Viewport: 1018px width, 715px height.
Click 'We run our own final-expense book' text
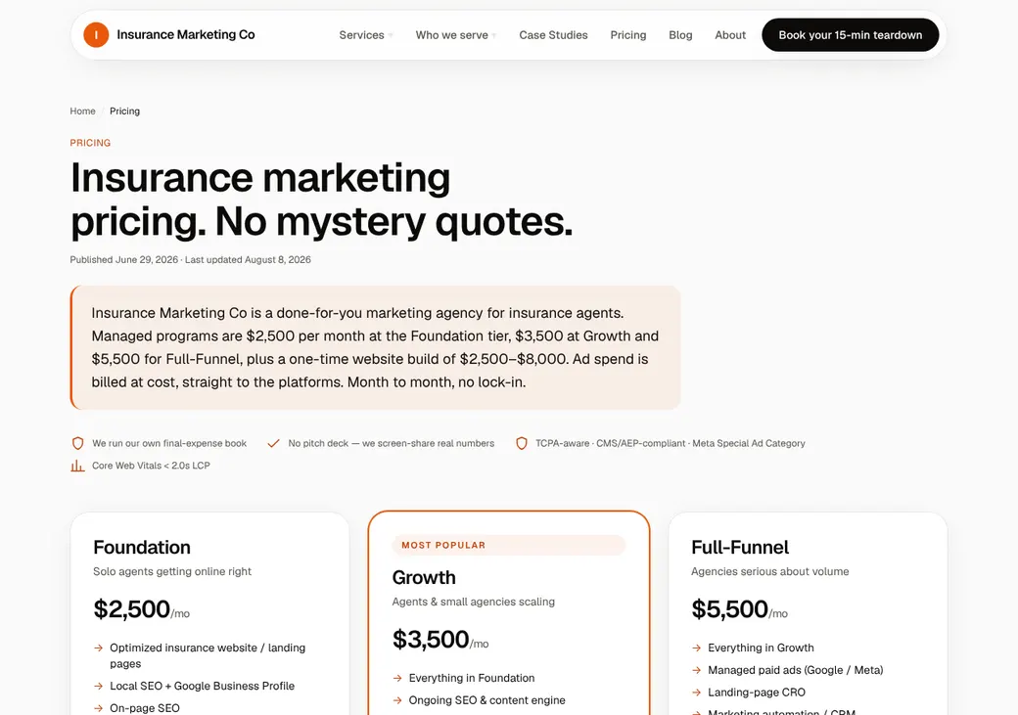coord(169,443)
